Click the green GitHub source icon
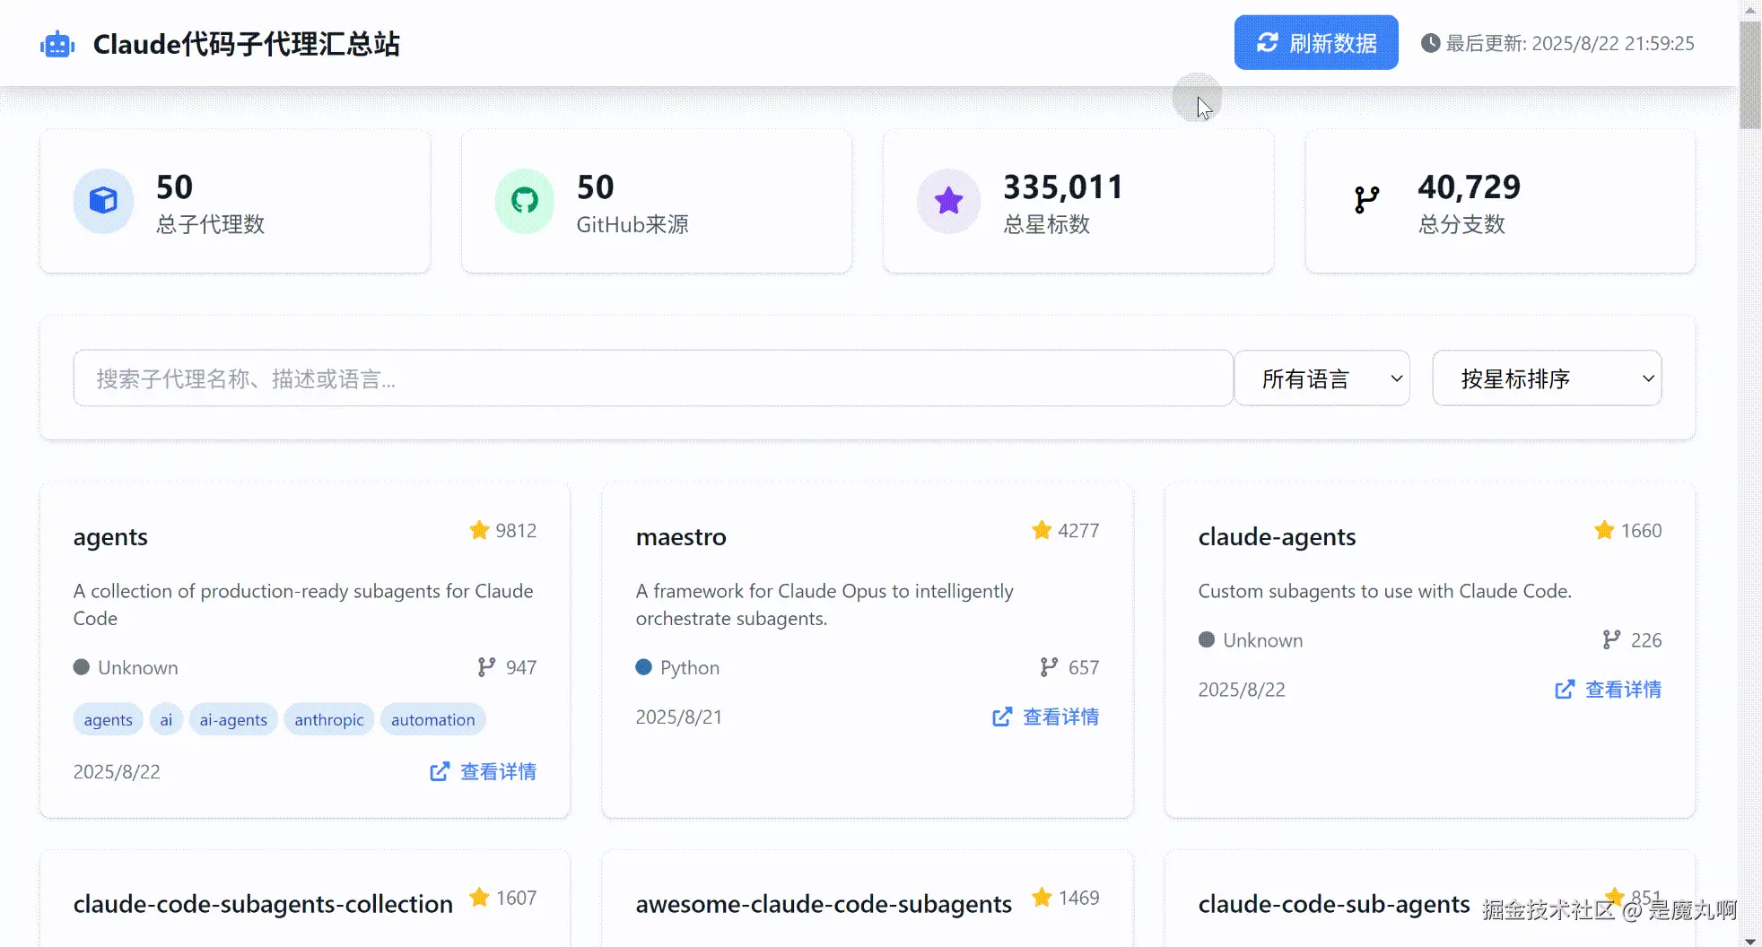The image size is (1762, 947). point(525,201)
